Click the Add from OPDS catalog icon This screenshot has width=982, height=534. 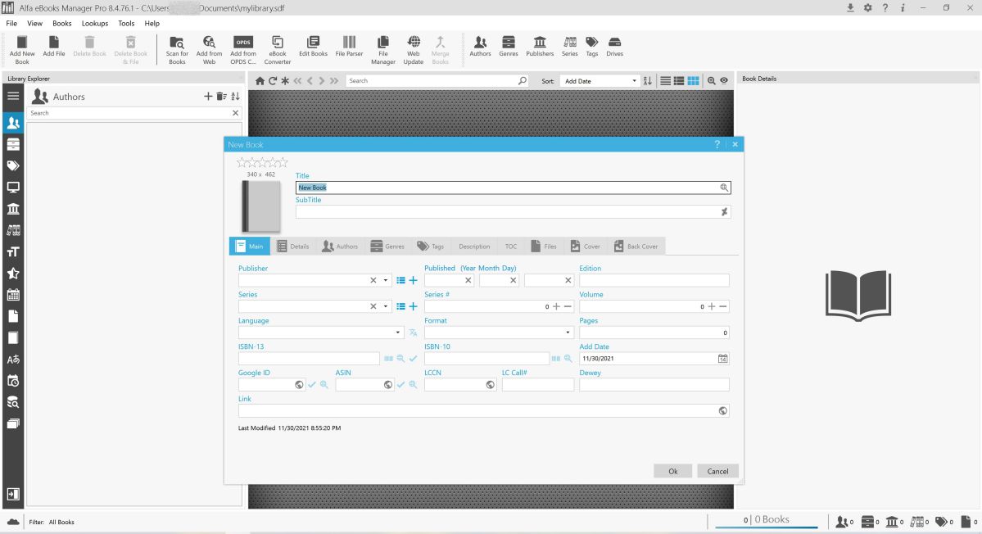(x=243, y=42)
